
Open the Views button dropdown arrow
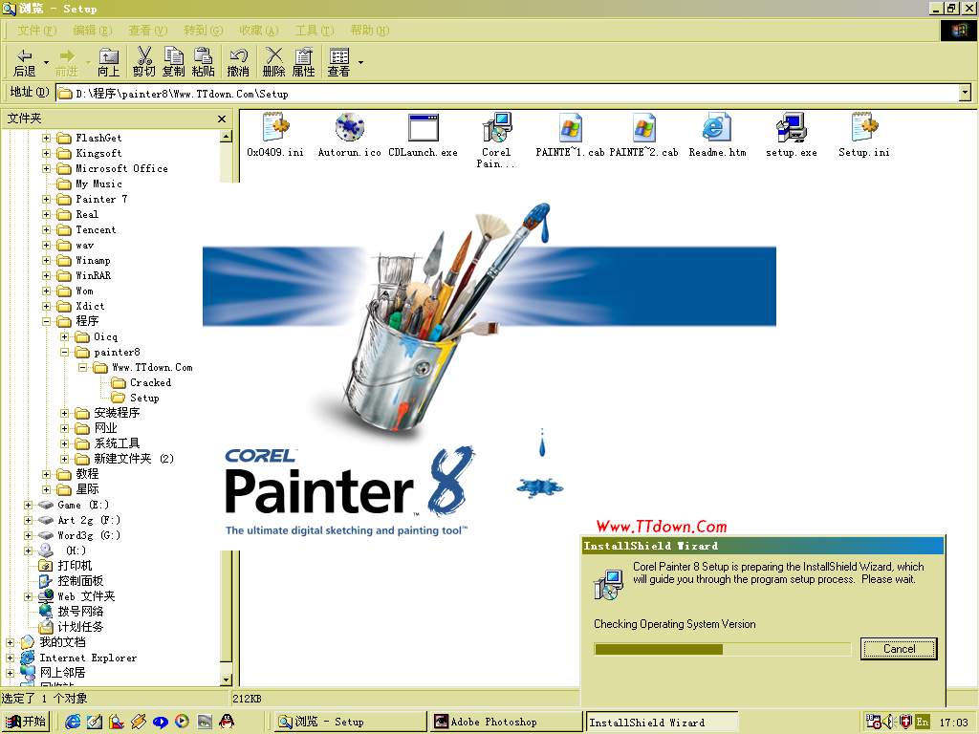[360, 62]
